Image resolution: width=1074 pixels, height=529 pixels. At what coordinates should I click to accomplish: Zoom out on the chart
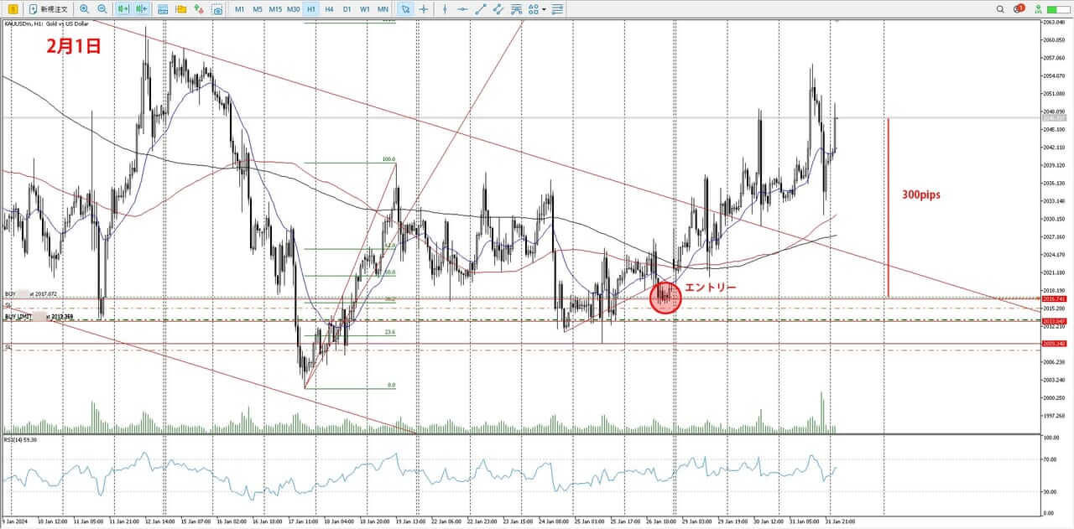tap(102, 9)
